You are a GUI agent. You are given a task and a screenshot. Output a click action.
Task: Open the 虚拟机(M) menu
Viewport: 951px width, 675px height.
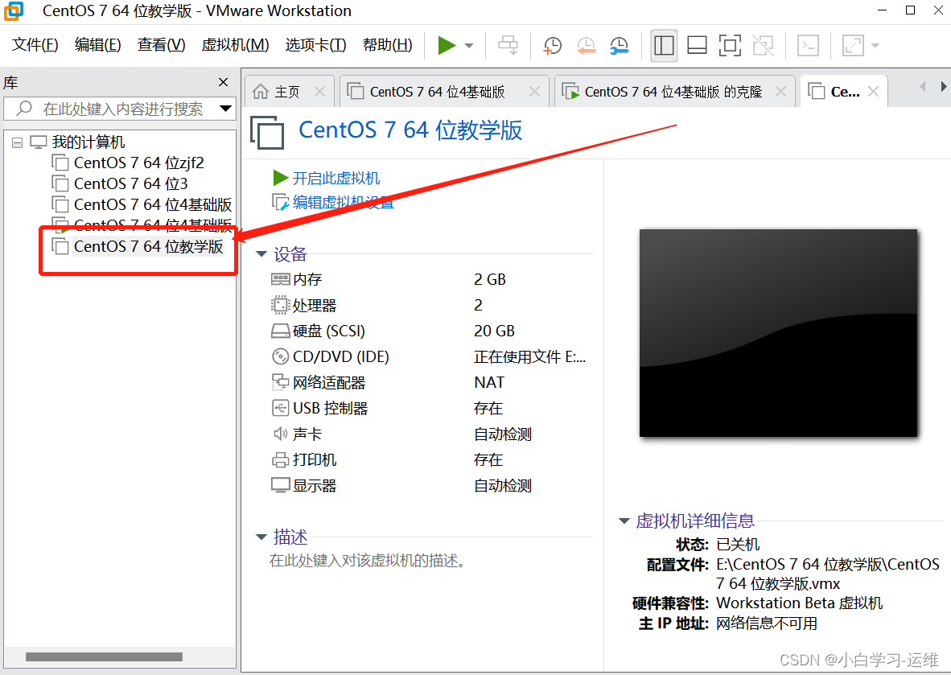click(235, 45)
